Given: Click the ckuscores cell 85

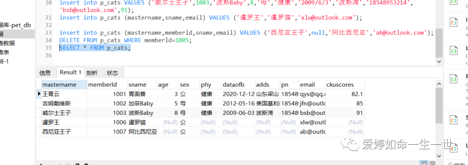Looking at the screenshot, I should 345,104.
